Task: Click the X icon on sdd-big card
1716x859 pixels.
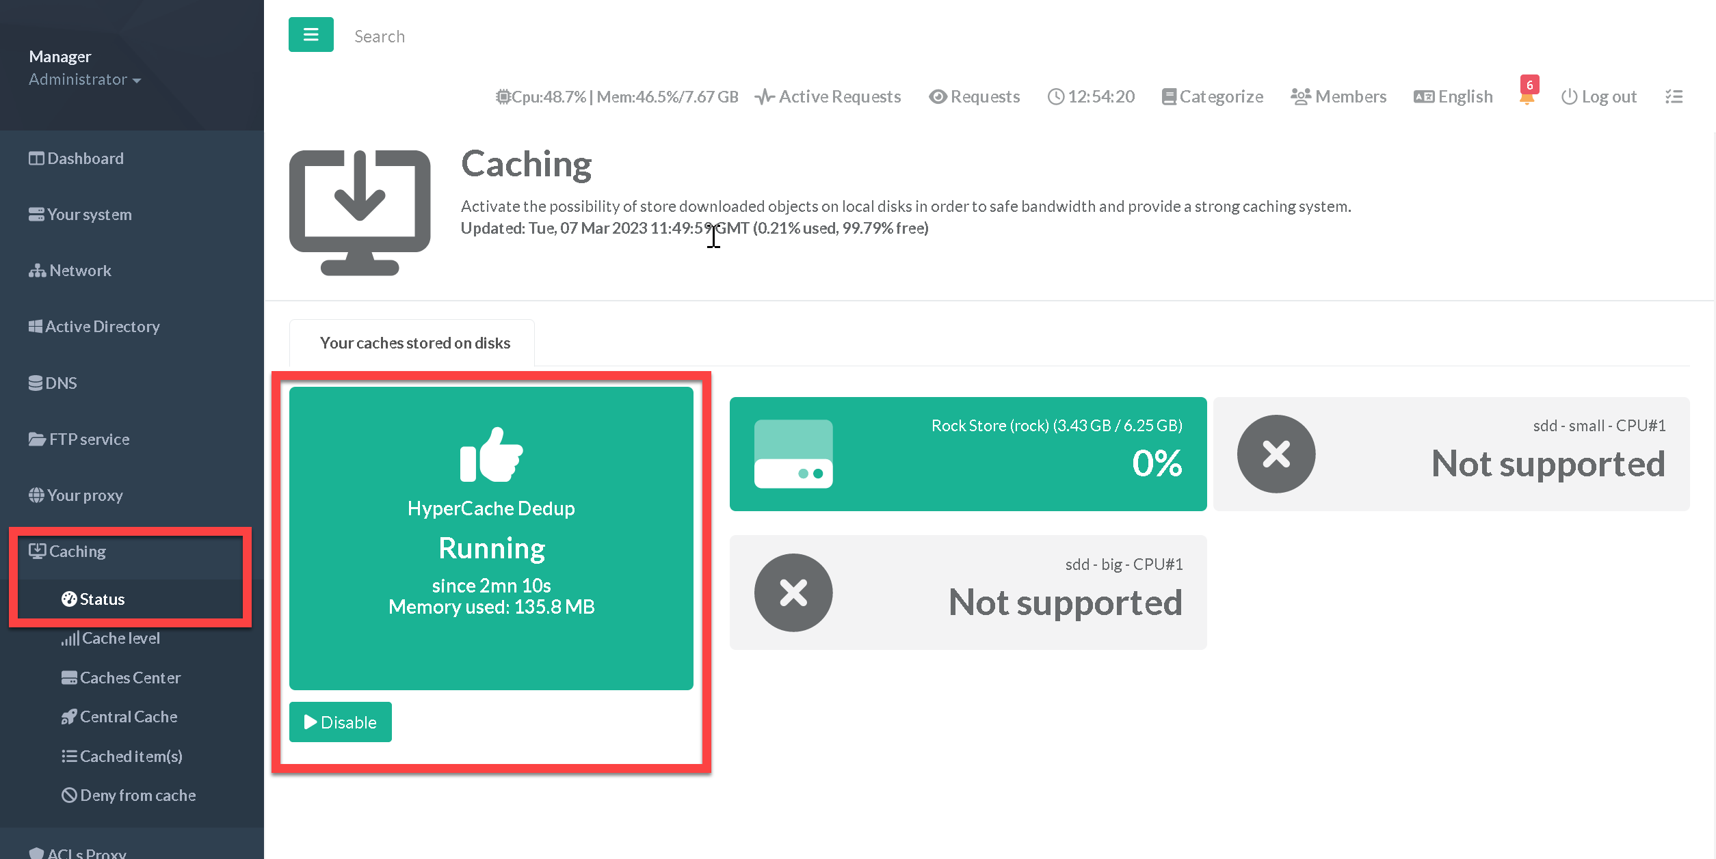Action: (x=793, y=592)
